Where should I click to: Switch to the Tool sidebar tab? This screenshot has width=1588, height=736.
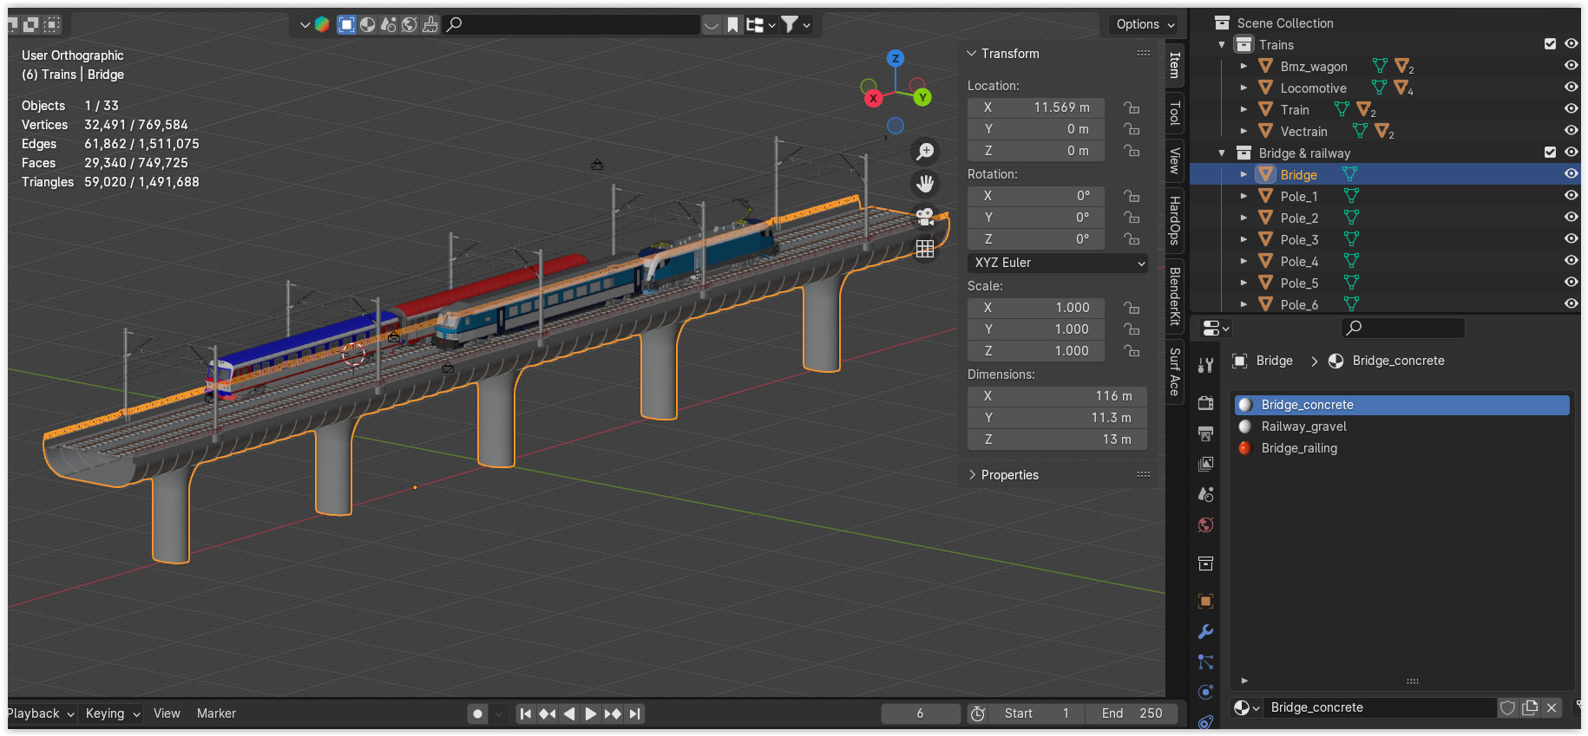point(1175,113)
